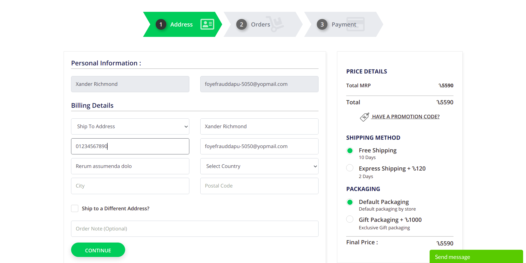
Task: Click billing email field in Billing Details
Action: coord(259,146)
